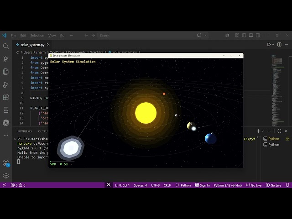Screen dimensions: 292x219
Task: Toggle the secondary side bar
Action: [258, 36]
